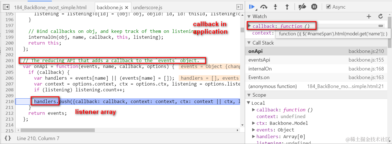Open backbone.js:210 source link

(366, 51)
